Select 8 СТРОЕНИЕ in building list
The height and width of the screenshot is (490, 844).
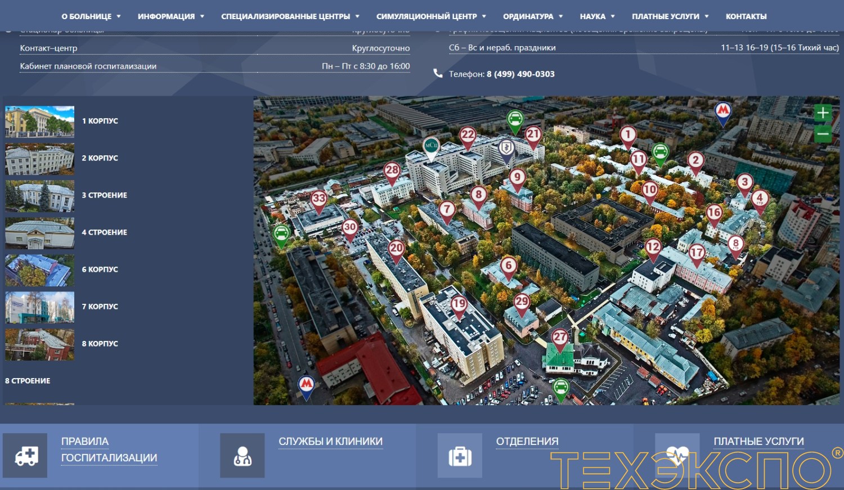(x=28, y=381)
